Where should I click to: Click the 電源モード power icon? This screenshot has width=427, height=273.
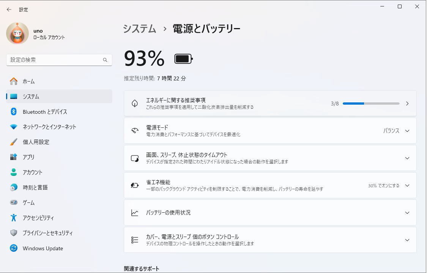coord(134,130)
